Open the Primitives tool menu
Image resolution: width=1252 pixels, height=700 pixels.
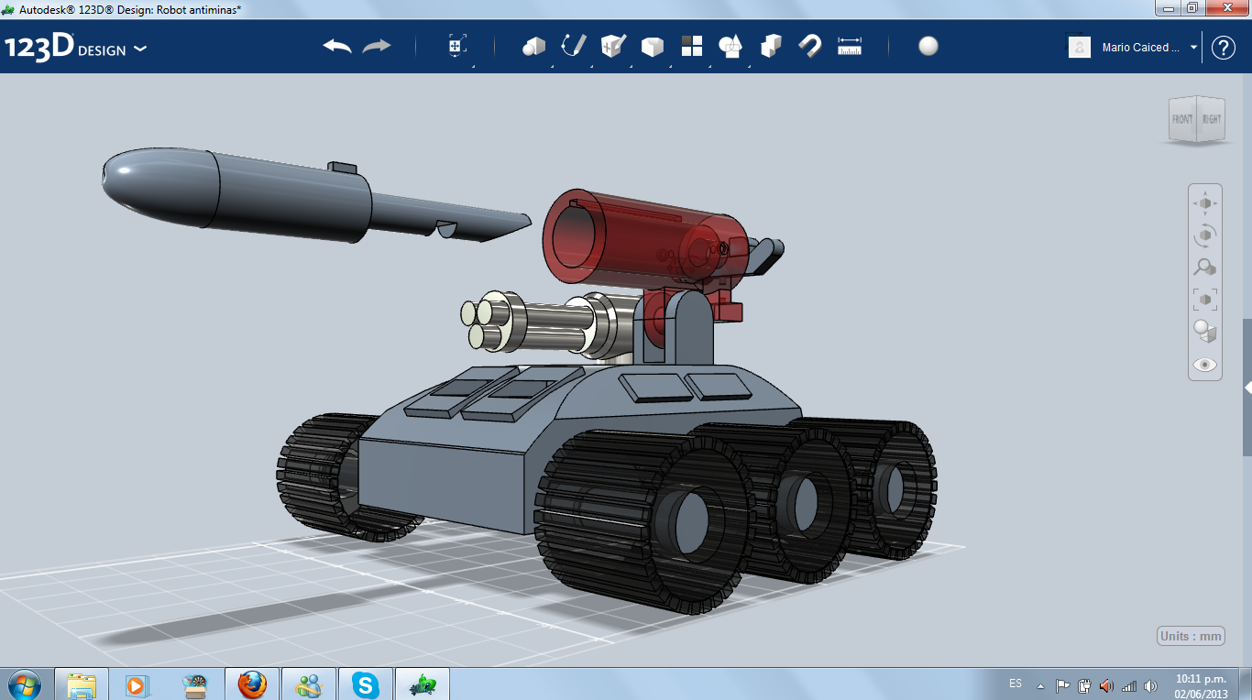tap(533, 47)
